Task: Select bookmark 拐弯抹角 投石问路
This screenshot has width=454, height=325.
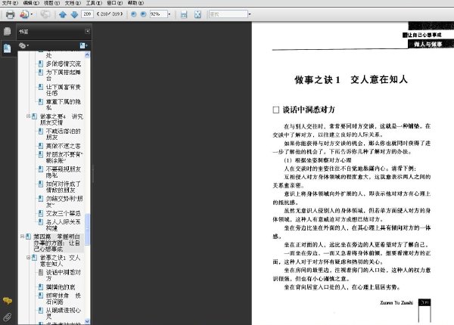Action: click(x=64, y=299)
